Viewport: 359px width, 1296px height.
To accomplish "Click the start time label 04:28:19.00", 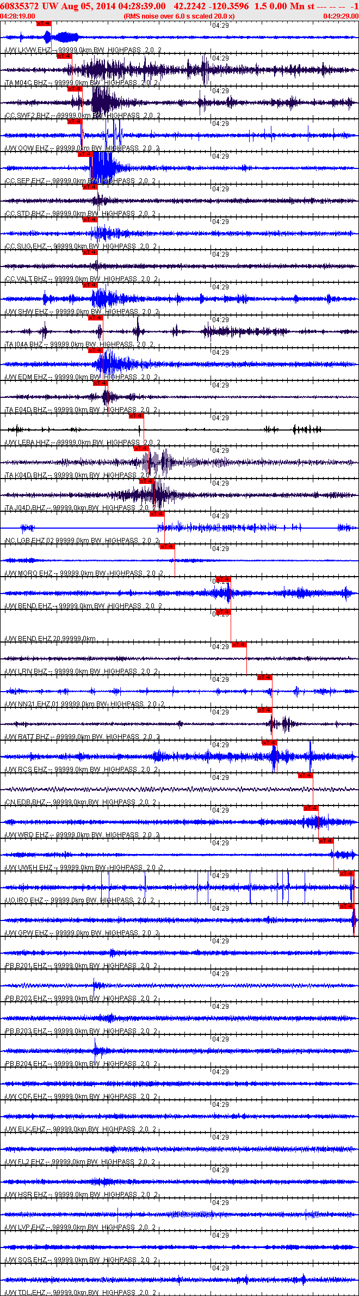I will pyautogui.click(x=17, y=16).
